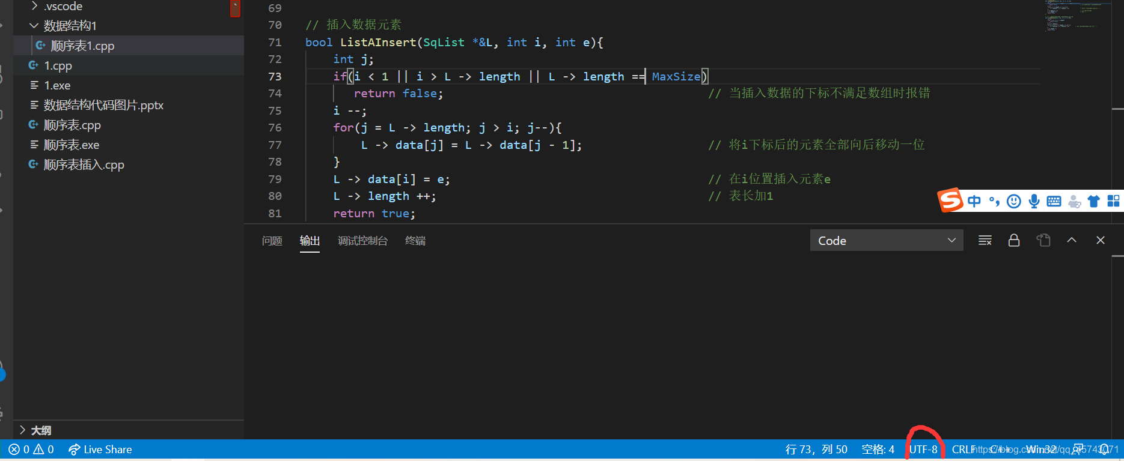
Task: Open the Sogou emoji panel
Action: coord(1014,202)
